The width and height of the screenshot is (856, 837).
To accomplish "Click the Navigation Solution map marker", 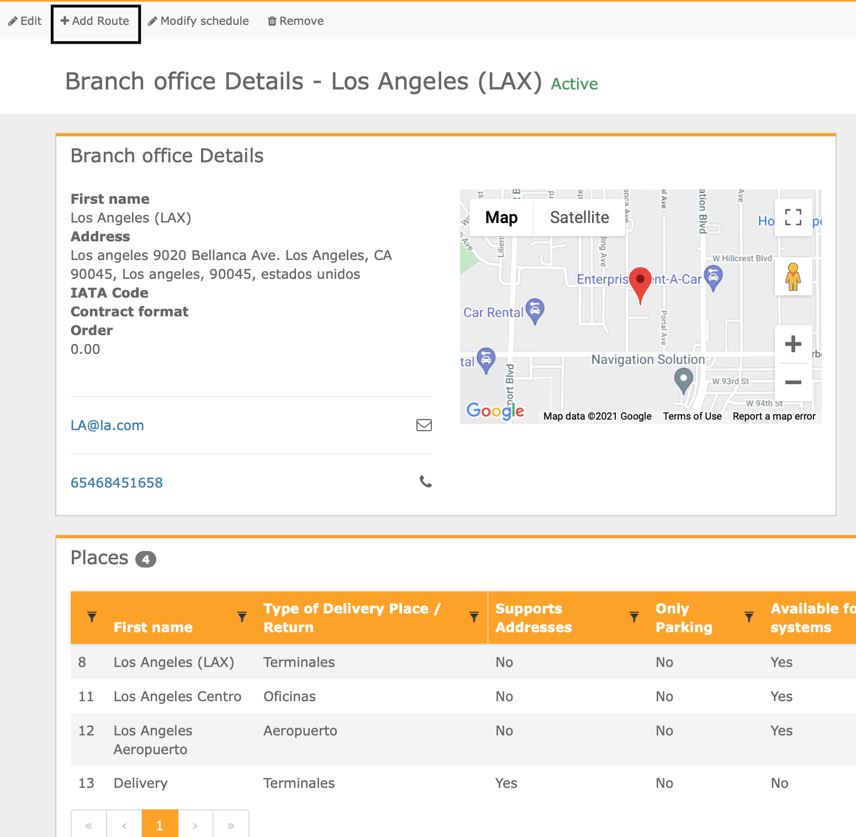I will point(684,381).
